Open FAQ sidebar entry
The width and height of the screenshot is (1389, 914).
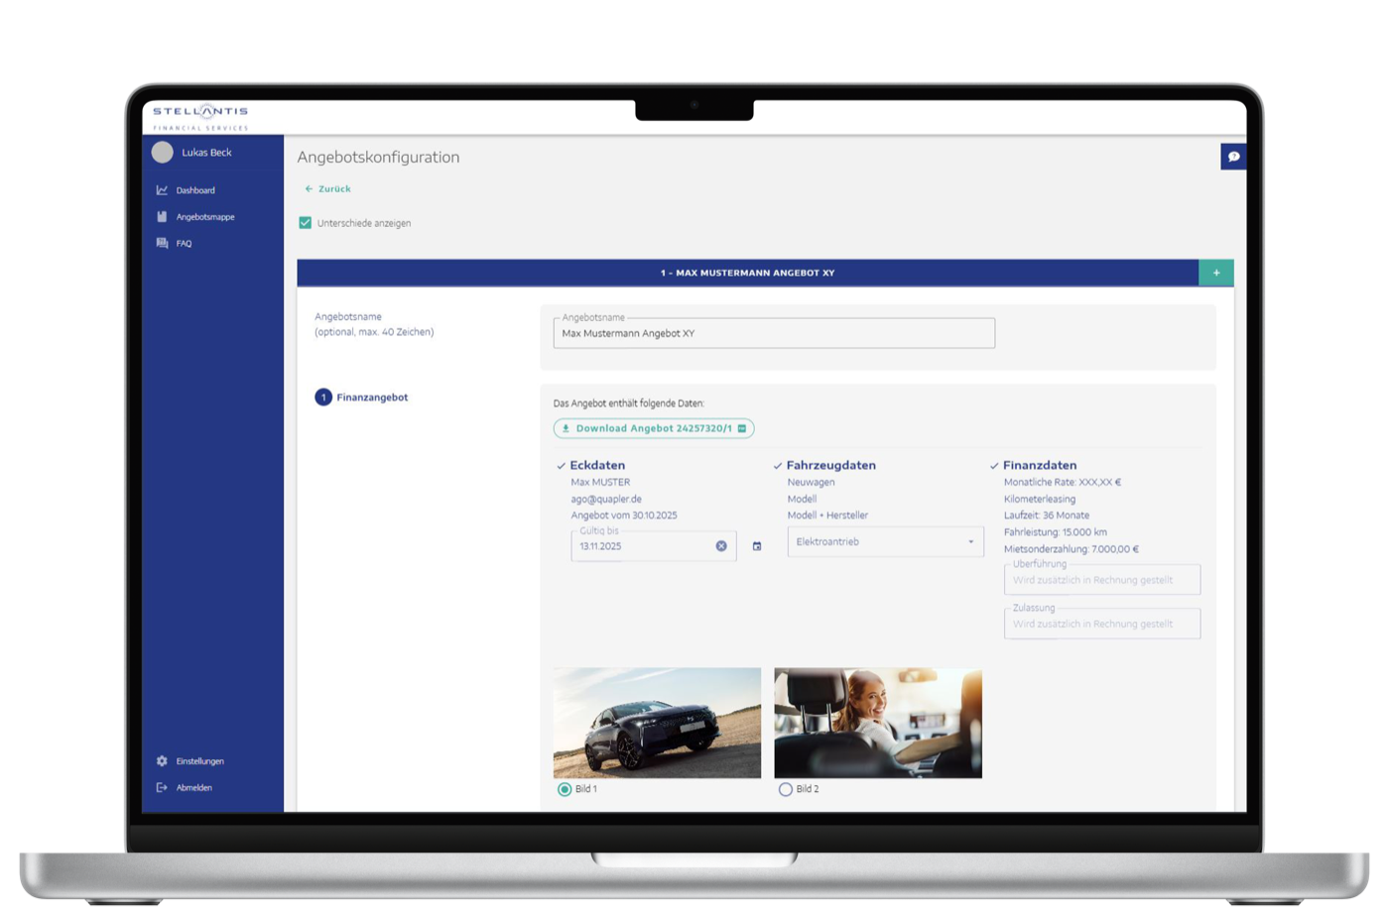point(184,244)
